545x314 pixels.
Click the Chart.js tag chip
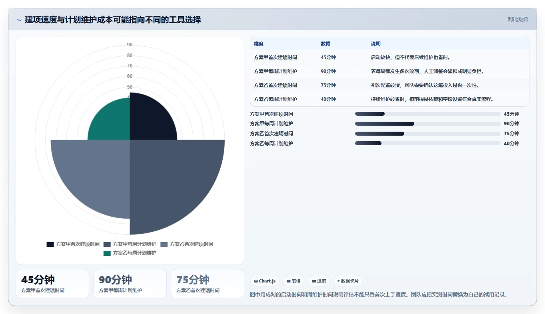point(265,281)
